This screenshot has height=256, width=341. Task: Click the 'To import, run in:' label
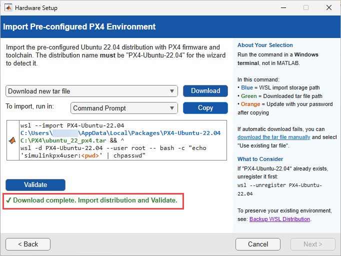coord(30,106)
